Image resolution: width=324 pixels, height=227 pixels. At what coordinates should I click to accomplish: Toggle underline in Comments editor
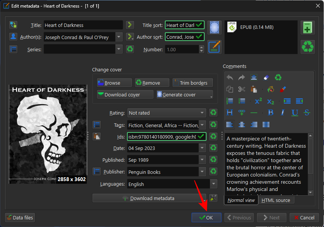(295, 113)
